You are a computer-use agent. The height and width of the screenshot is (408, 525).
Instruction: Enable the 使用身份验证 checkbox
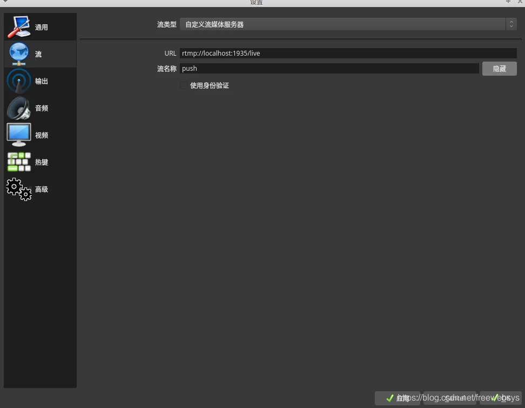click(184, 85)
